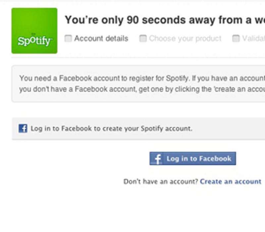Open the Create an account link
This screenshot has height=232, width=265.
(x=231, y=182)
